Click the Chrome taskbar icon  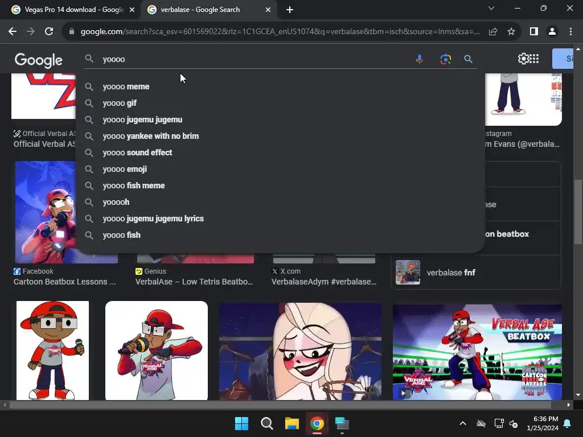[317, 423]
